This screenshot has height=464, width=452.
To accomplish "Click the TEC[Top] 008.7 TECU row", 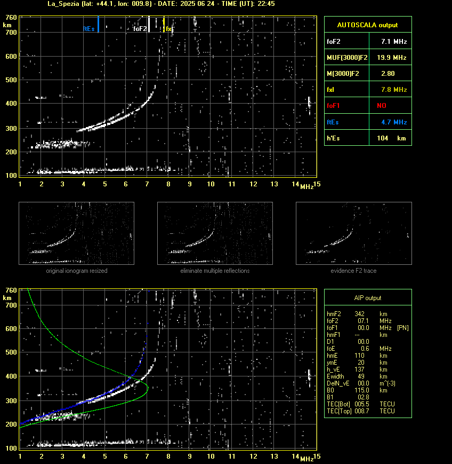I will coord(361,411).
